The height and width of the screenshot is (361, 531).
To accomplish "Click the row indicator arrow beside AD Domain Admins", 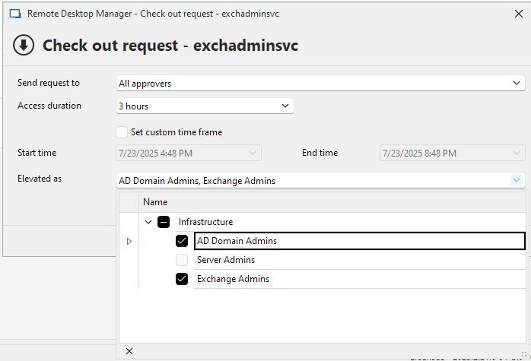I will [x=129, y=241].
